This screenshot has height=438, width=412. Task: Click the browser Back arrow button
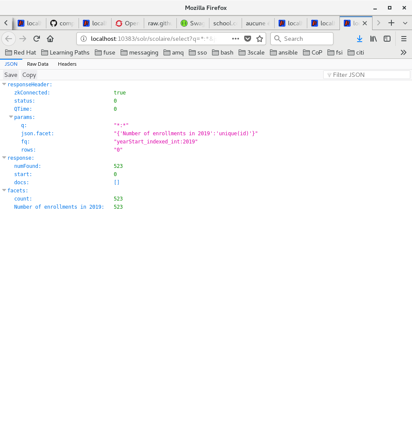click(x=9, y=39)
